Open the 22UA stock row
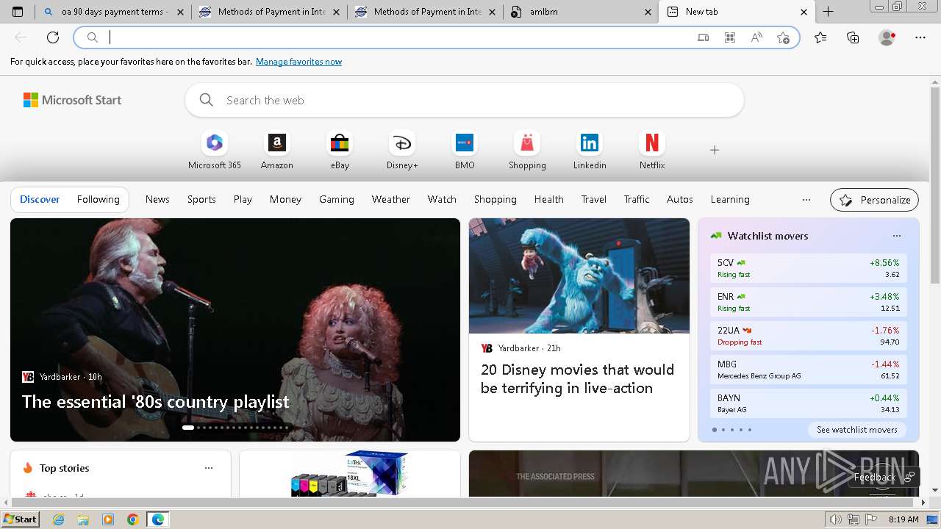This screenshot has height=529, width=941. click(x=809, y=336)
